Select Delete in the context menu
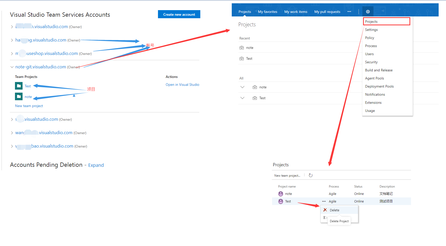 coord(339,210)
